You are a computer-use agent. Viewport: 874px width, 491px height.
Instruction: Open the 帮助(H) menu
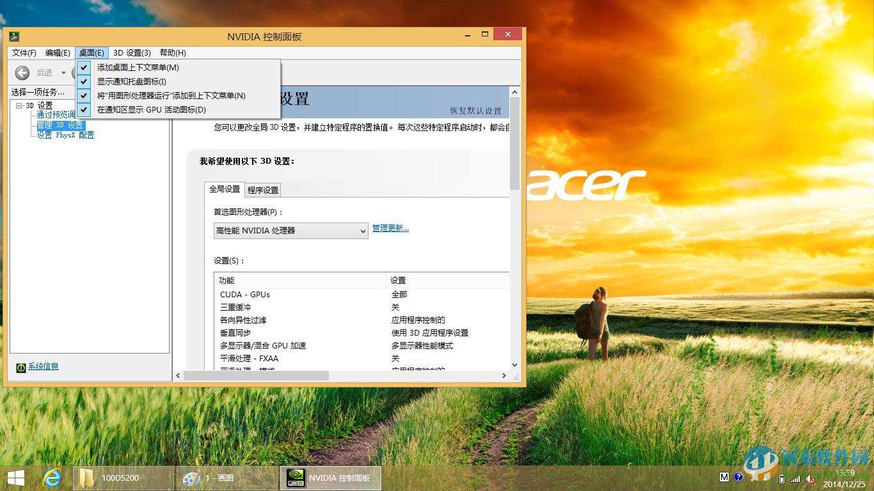(171, 52)
